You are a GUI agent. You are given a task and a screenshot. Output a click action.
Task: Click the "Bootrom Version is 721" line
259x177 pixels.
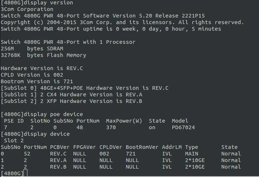pyautogui.click(x=37, y=81)
